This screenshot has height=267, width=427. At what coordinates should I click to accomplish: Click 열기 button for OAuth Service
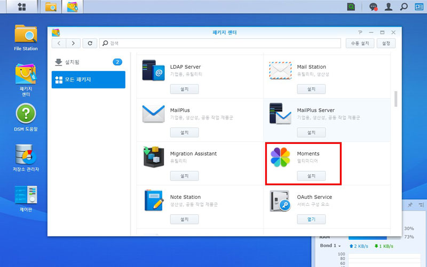click(x=311, y=219)
